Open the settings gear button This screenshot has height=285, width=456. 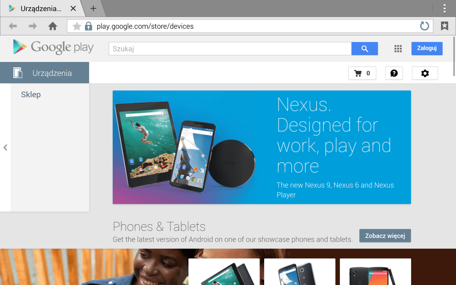pos(425,73)
